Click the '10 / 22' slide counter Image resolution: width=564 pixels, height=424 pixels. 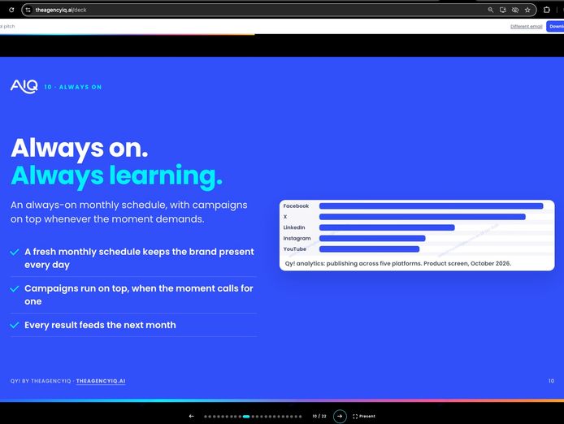[x=319, y=416]
